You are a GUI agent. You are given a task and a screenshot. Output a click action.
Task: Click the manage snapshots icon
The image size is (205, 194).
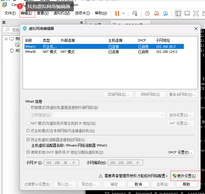tap(165, 13)
